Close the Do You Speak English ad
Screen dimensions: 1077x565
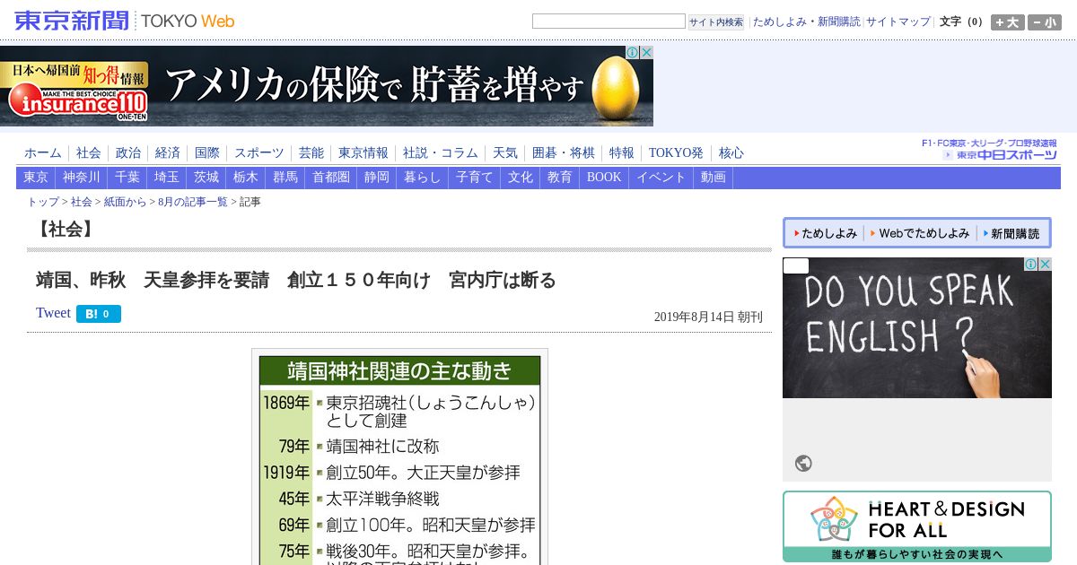pos(1045,265)
